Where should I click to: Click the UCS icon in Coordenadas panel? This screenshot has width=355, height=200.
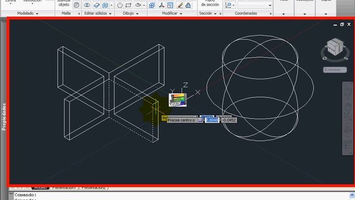pos(228,5)
